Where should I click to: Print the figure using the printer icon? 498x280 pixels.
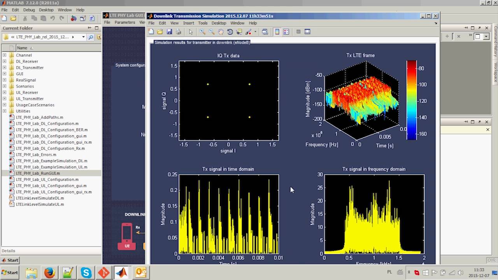point(178,32)
